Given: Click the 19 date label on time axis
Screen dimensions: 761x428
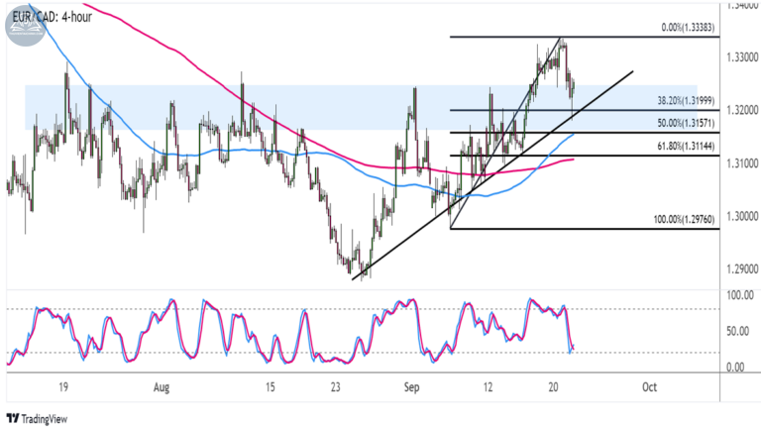Looking at the screenshot, I should tap(63, 387).
